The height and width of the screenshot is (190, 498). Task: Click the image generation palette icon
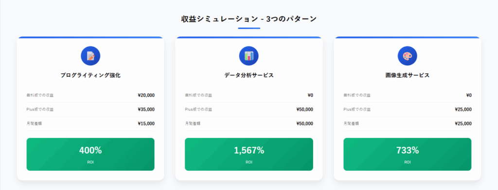(x=407, y=56)
